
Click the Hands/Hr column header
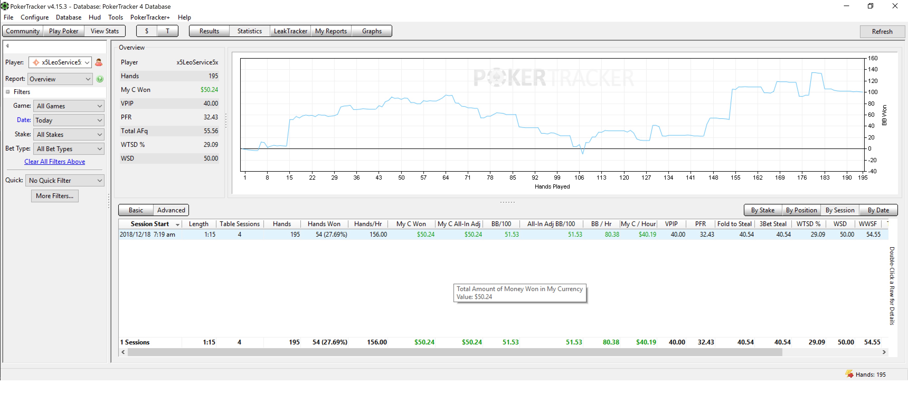click(x=368, y=224)
